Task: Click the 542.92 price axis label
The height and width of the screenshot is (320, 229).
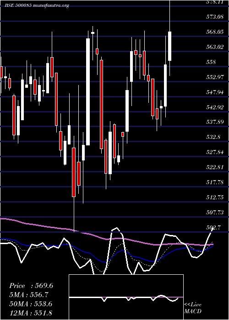Action: (x=215, y=107)
